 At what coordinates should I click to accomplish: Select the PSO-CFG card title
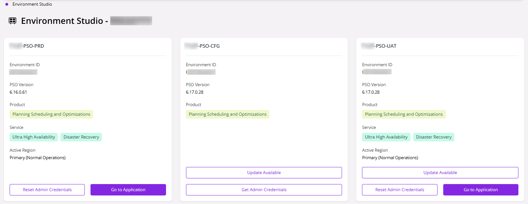coord(202,46)
